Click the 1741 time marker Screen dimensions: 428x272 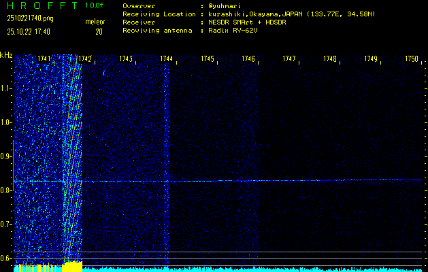click(44, 59)
